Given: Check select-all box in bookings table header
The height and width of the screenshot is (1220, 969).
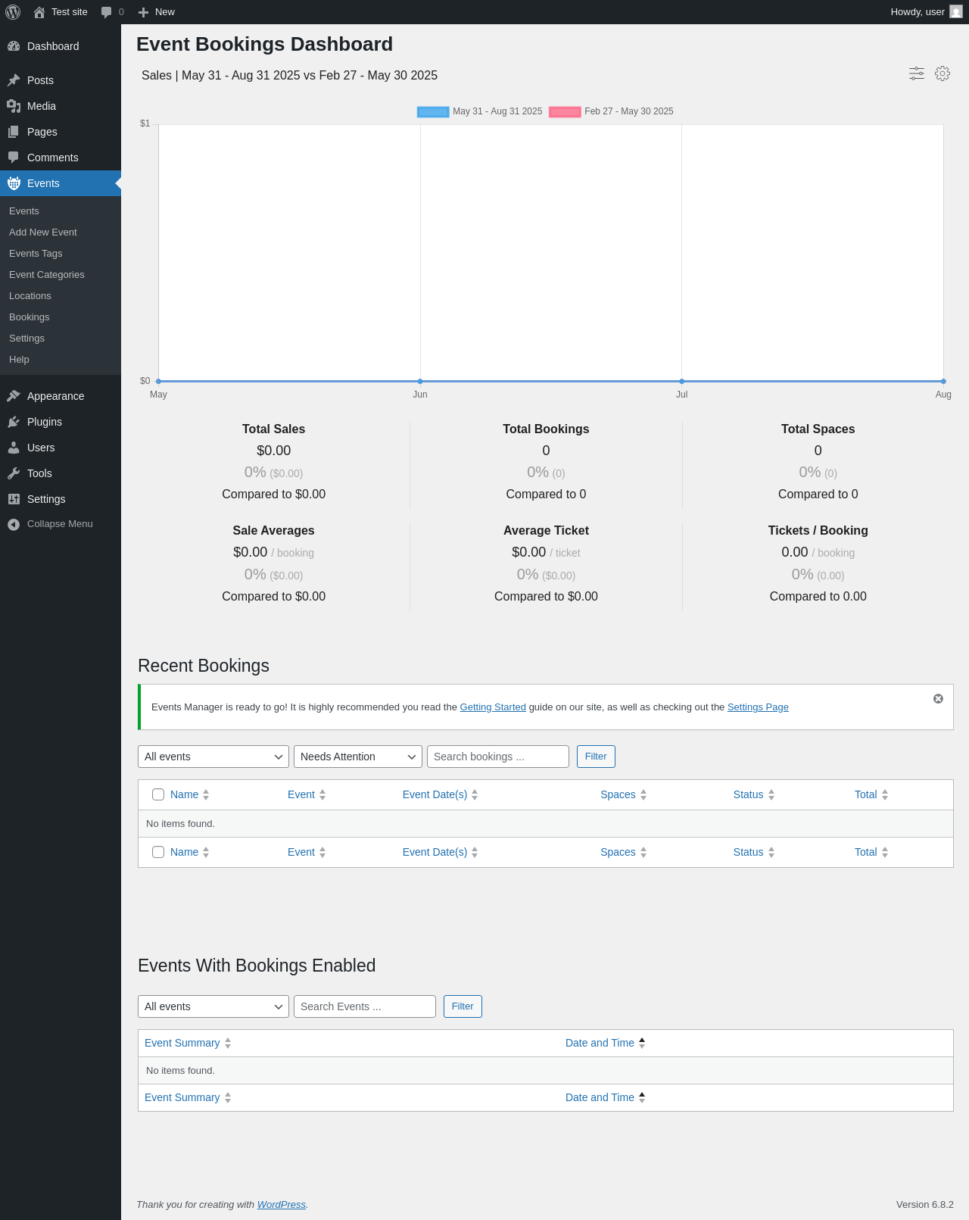Looking at the screenshot, I should coord(158,794).
